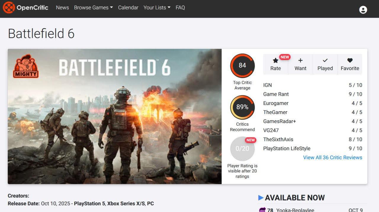The width and height of the screenshot is (379, 212).
Task: Click the 89% Critics Recommend circle
Action: tap(243, 107)
